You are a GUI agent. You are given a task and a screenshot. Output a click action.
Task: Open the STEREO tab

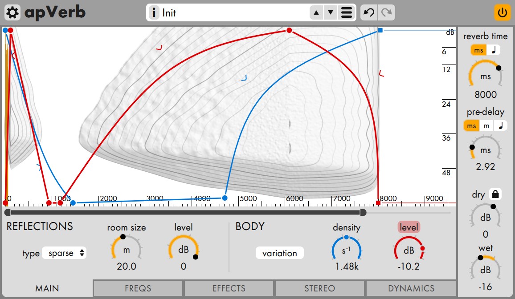click(x=319, y=288)
